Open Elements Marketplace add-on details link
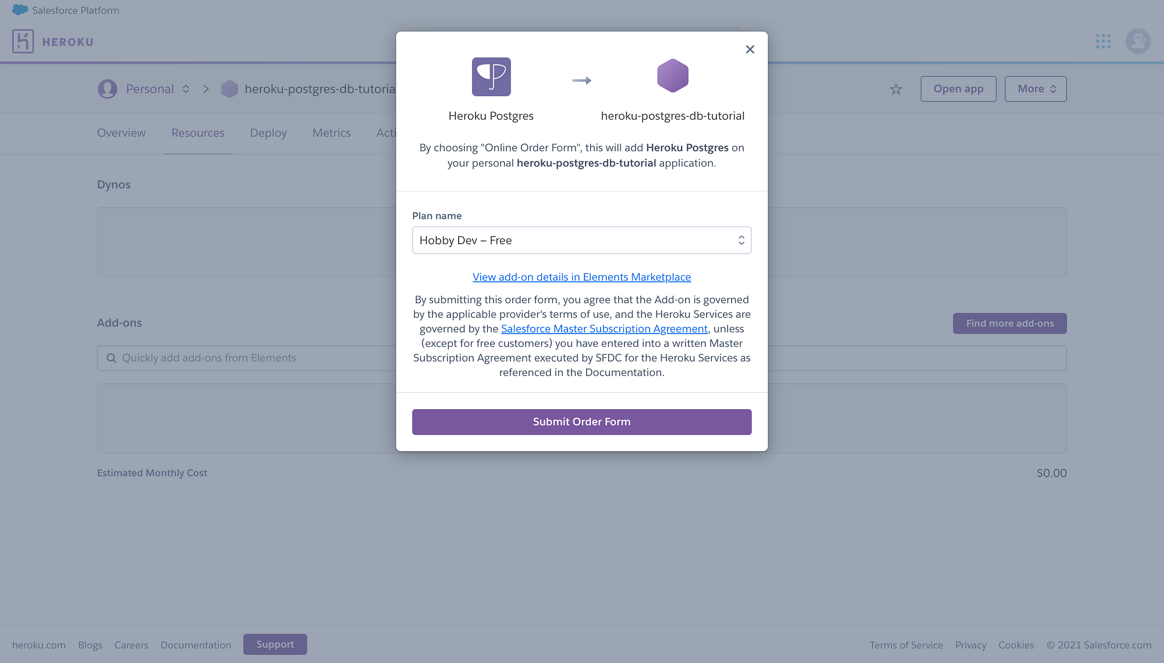Image resolution: width=1164 pixels, height=663 pixels. point(581,277)
